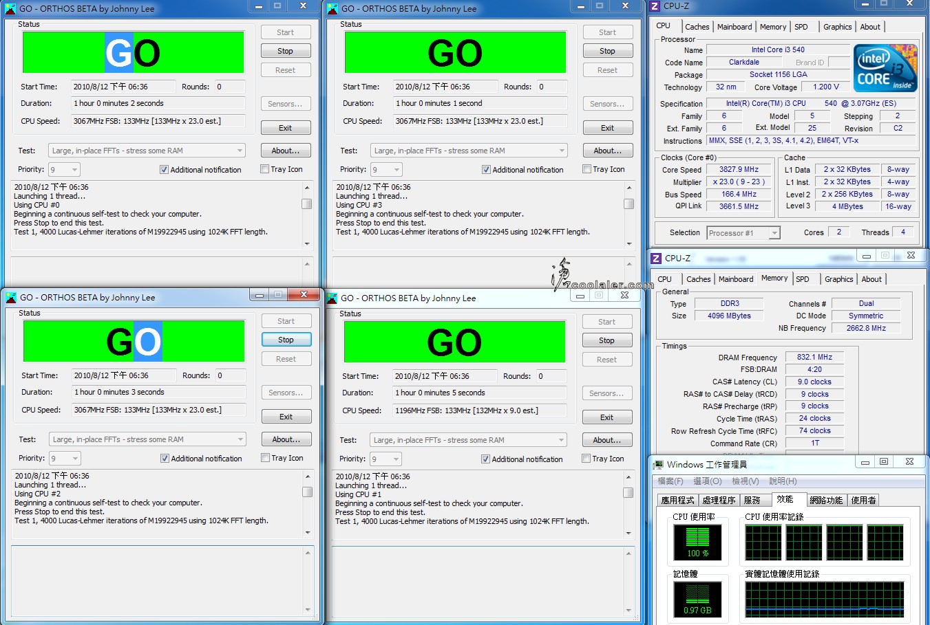Click the CPU 使用率 100 % meter in Task Manager
The image size is (930, 625).
click(x=697, y=542)
